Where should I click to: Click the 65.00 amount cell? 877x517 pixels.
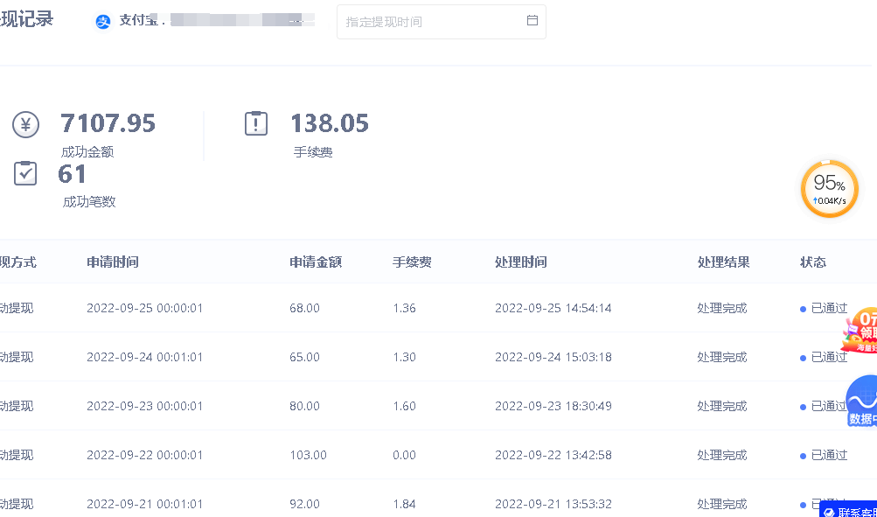[x=305, y=357]
